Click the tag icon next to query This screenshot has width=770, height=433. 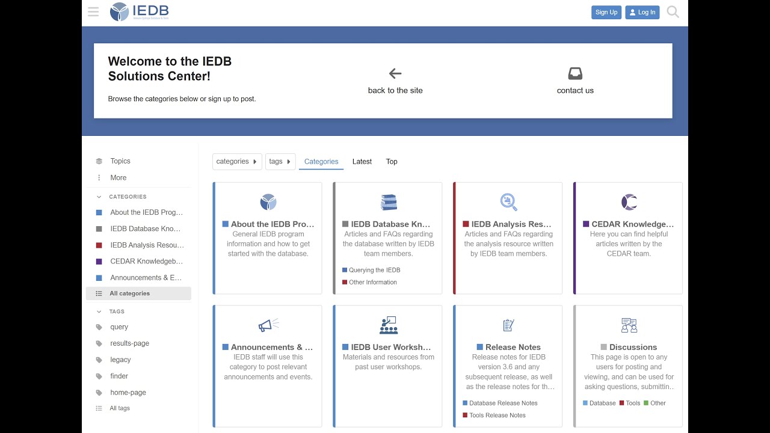(99, 327)
